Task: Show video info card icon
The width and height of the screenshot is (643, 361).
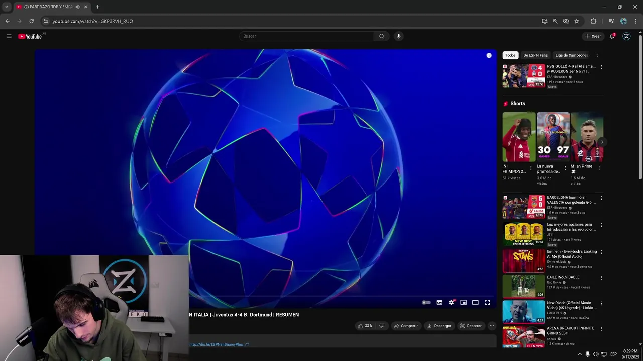Action: (489, 56)
